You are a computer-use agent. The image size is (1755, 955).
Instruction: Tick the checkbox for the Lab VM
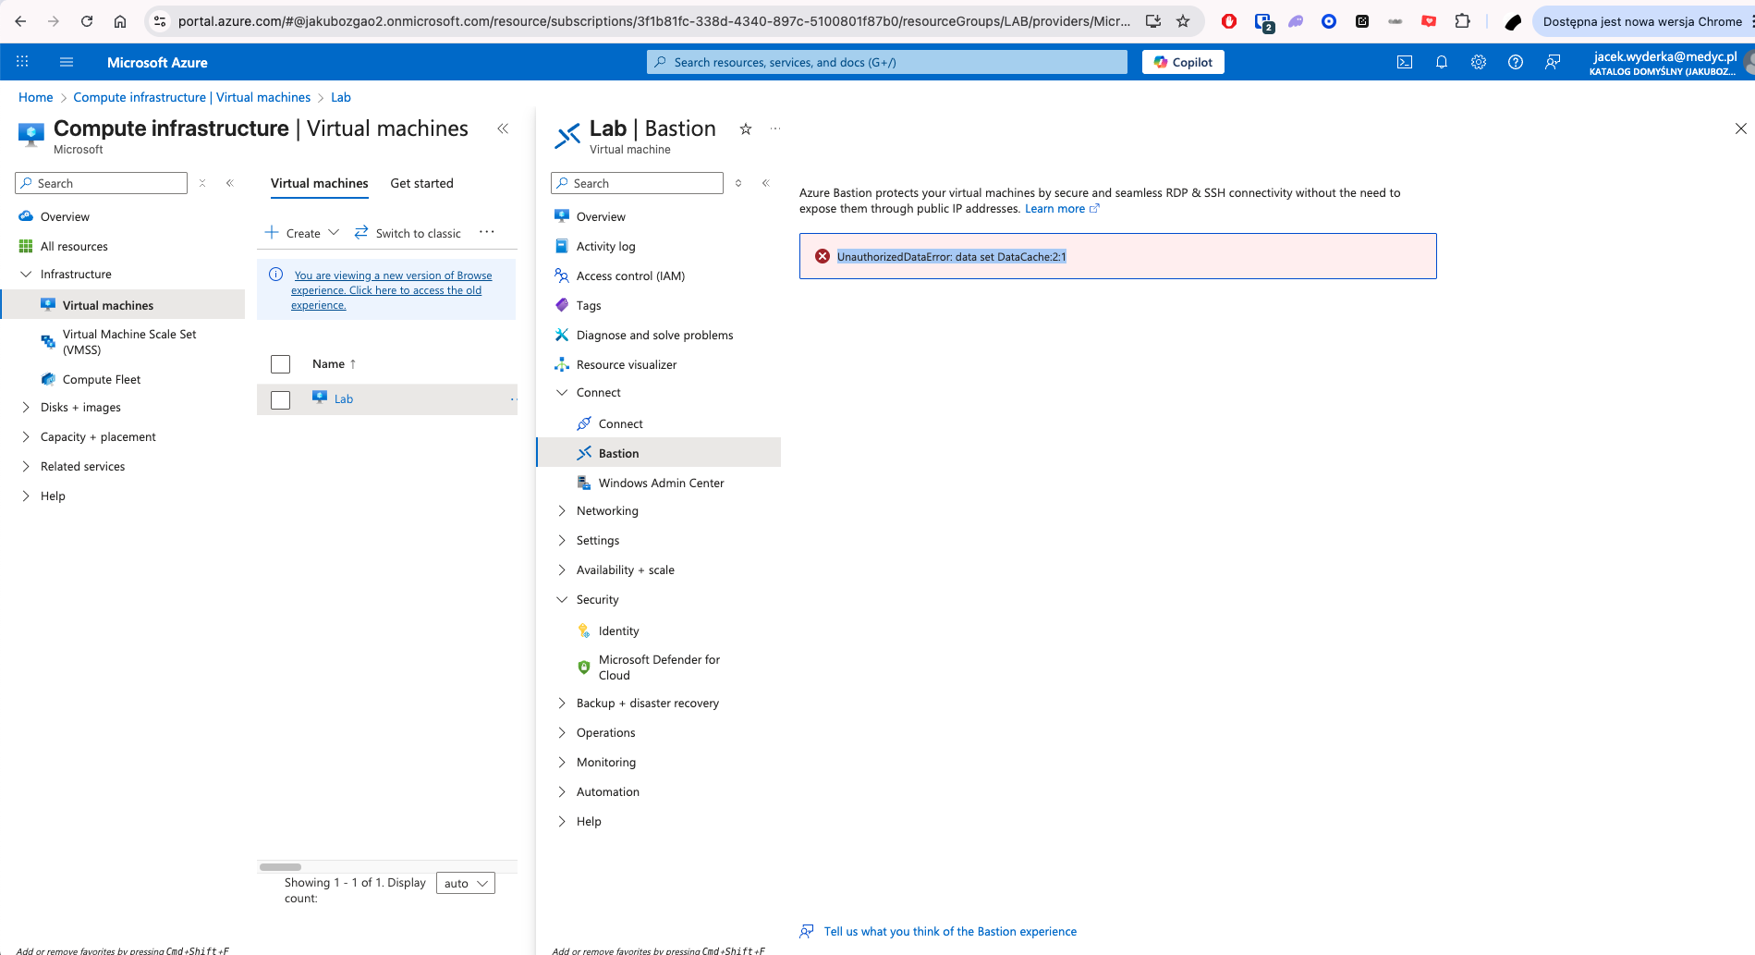280,399
